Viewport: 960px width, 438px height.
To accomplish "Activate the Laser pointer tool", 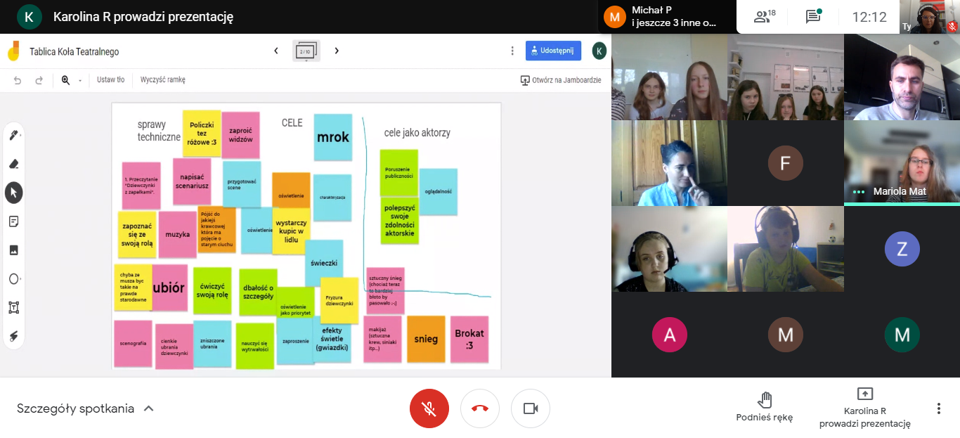I will pyautogui.click(x=14, y=336).
